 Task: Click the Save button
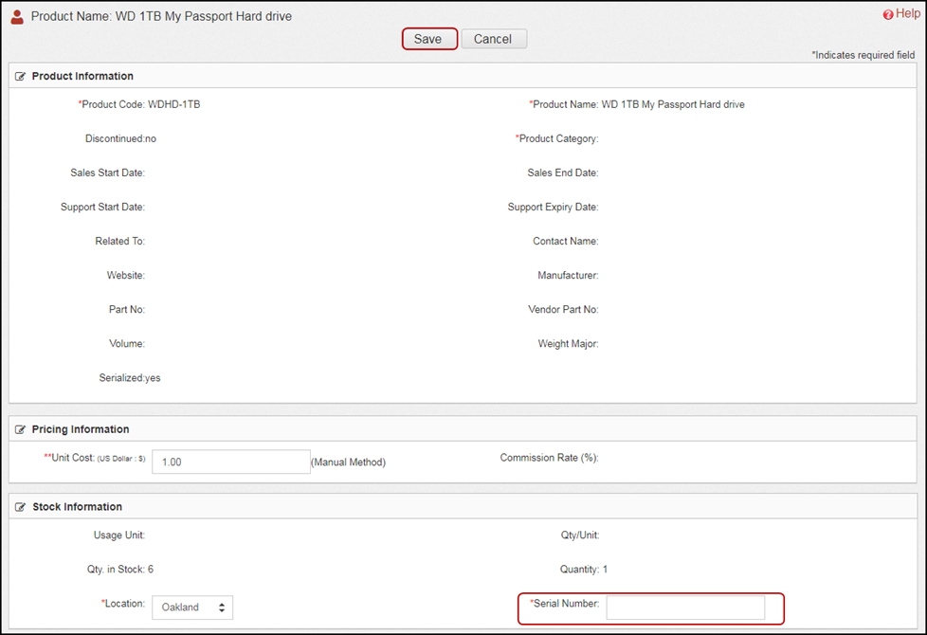pos(429,39)
